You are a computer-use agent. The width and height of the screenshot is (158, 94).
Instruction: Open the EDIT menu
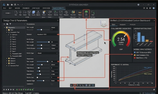pyautogui.click(x=10, y=8)
